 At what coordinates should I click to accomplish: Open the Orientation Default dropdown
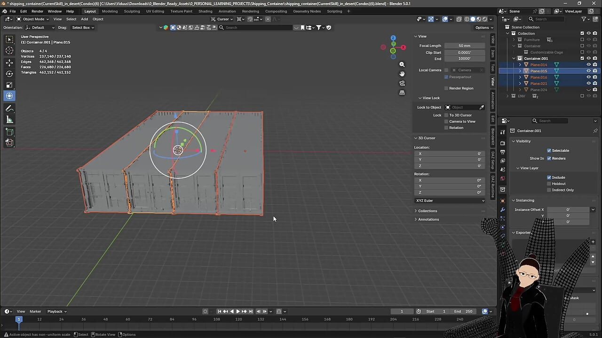[40, 28]
